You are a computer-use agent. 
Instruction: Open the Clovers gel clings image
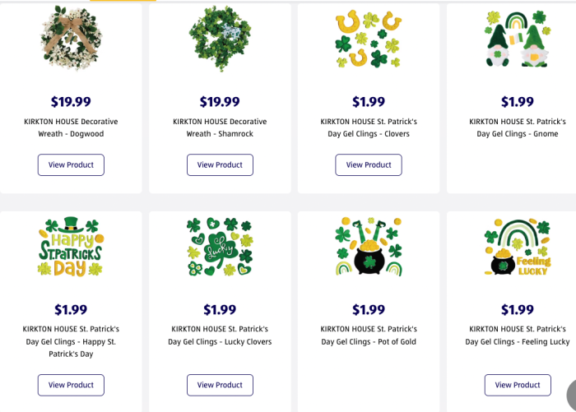pos(369,38)
